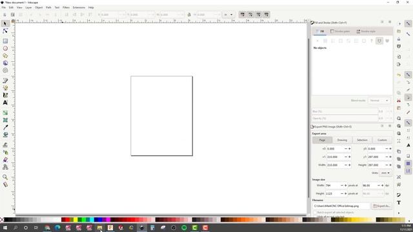413x232 pixels.
Task: Expand the command bar overflow arrow
Action: [x=399, y=213]
